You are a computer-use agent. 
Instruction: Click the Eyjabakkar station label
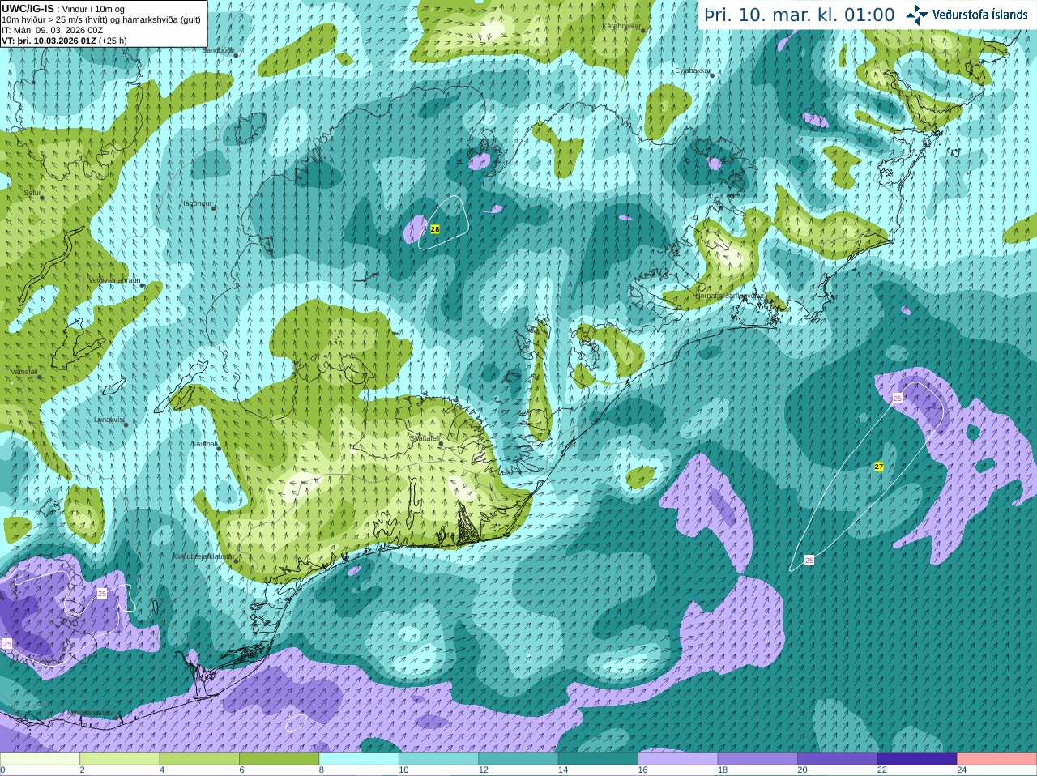pyautogui.click(x=693, y=71)
